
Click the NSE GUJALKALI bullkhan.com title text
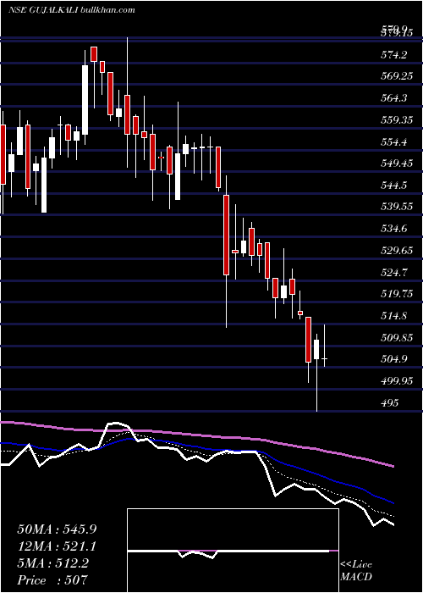(72, 10)
